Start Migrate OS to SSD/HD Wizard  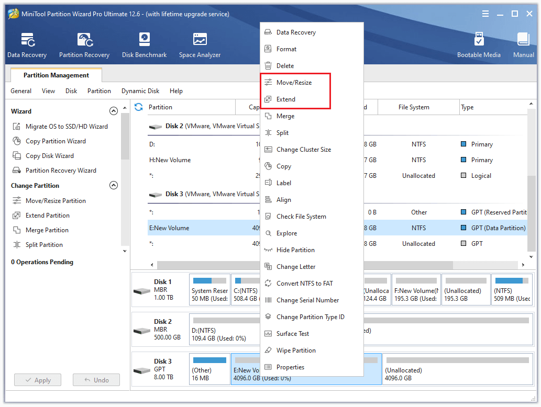60,127
